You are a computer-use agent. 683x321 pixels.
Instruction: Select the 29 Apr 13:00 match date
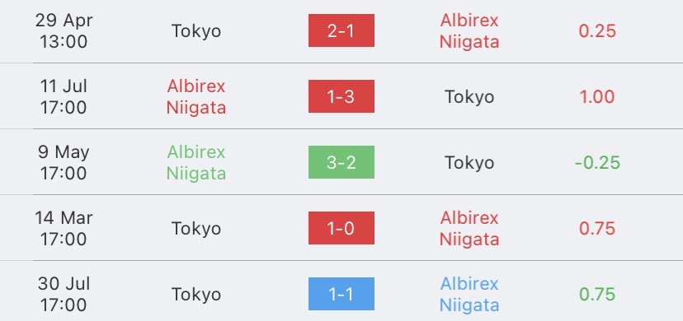click(64, 30)
